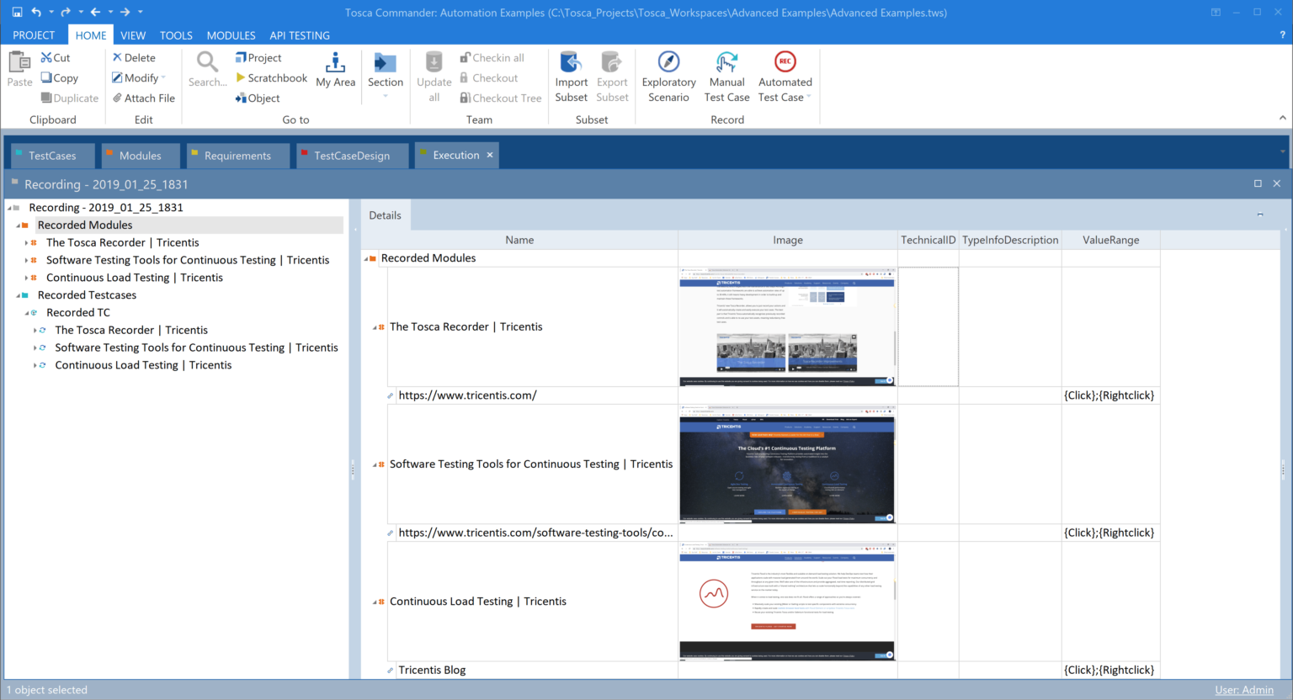Expand The Tosca Recorder module node
The height and width of the screenshot is (700, 1293).
tap(26, 242)
